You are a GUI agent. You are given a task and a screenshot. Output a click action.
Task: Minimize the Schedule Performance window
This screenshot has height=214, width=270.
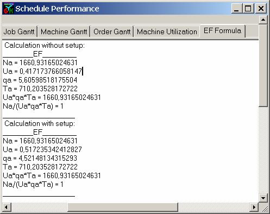pos(236,9)
